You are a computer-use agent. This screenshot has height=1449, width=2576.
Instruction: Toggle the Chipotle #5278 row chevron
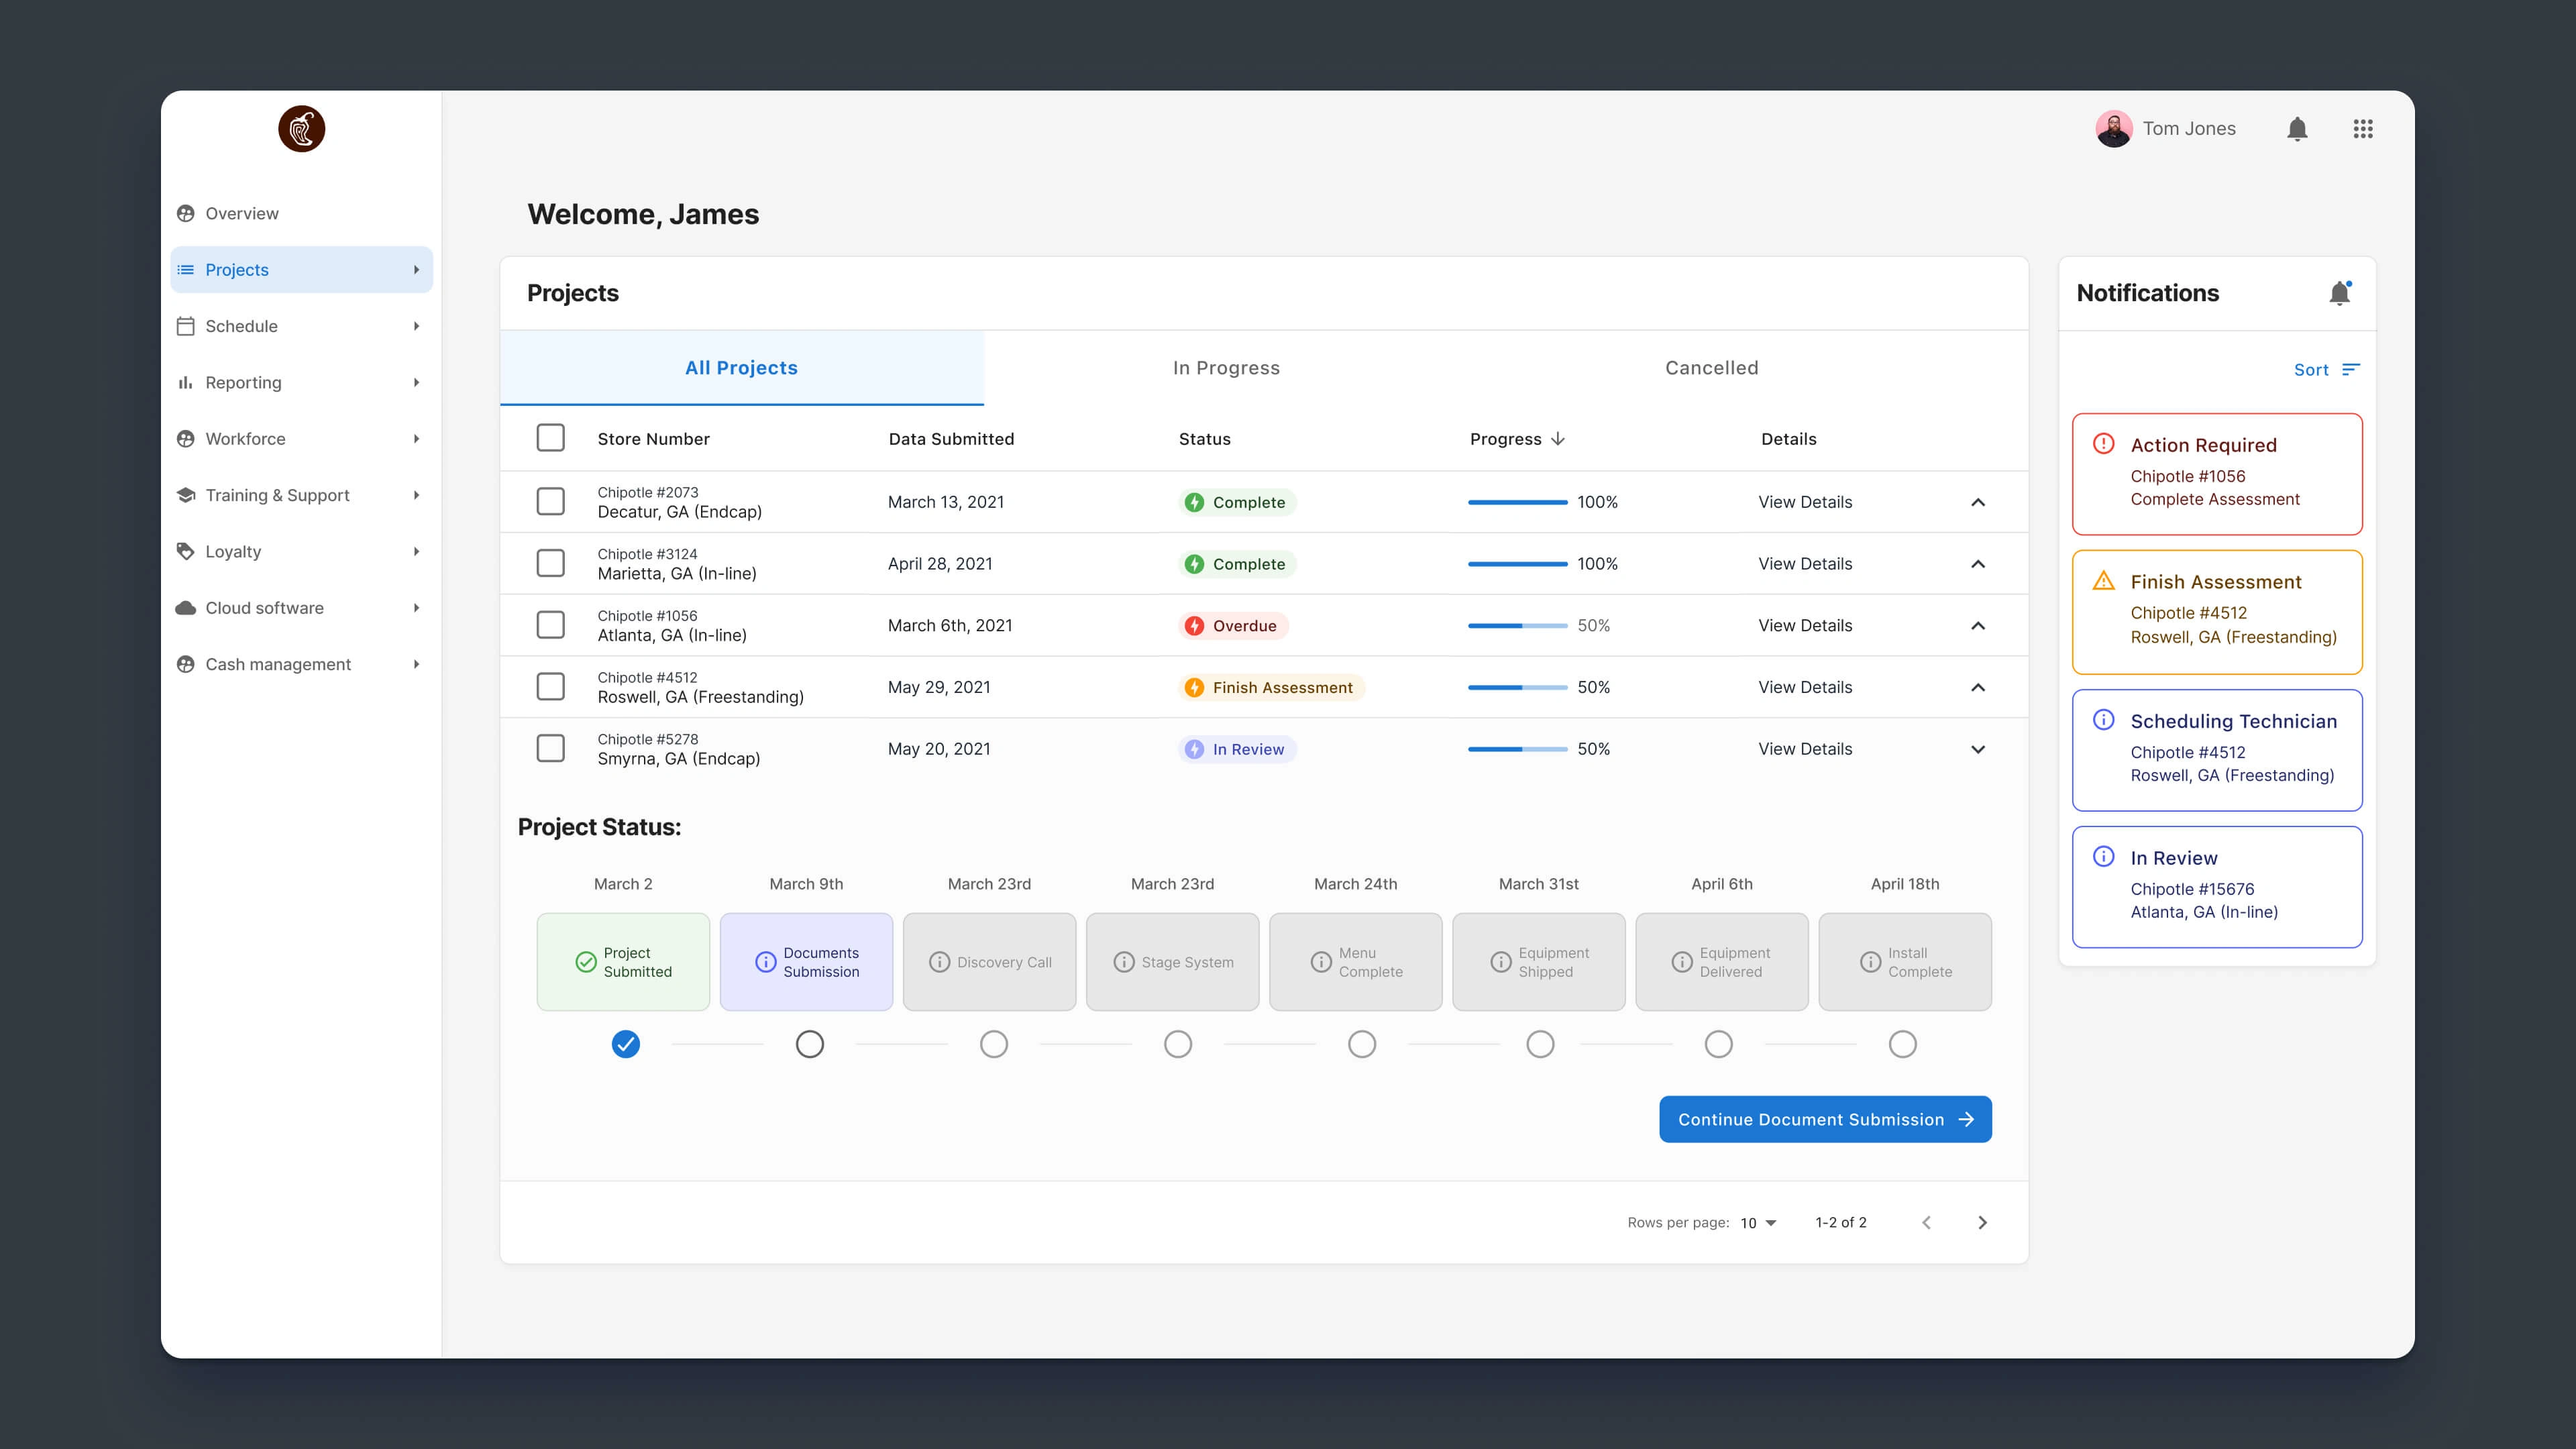point(1978,749)
